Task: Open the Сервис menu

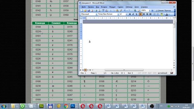Action: click(x=121, y=7)
